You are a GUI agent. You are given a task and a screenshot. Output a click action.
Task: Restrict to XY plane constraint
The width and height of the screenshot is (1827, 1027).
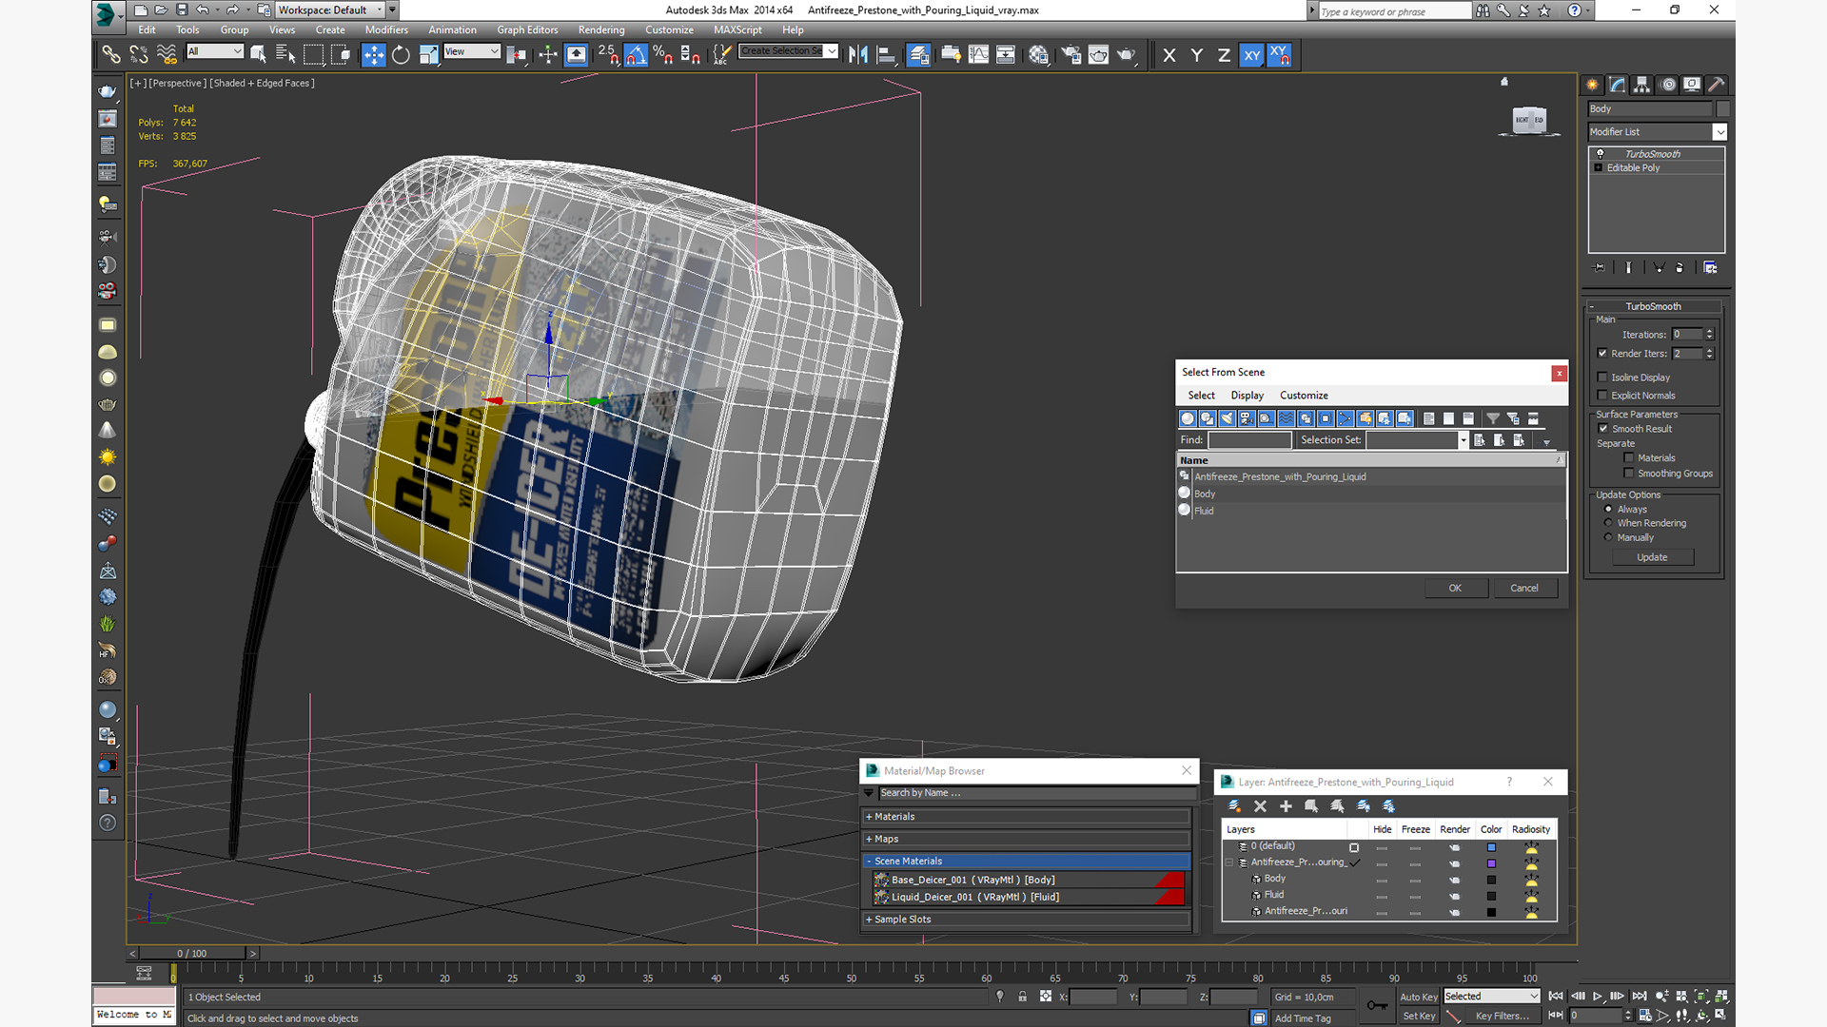(1251, 55)
